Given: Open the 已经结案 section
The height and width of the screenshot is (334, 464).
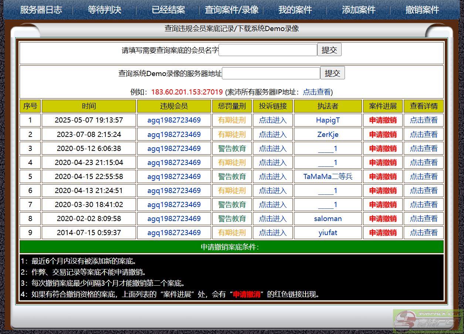Looking at the screenshot, I should click(168, 10).
